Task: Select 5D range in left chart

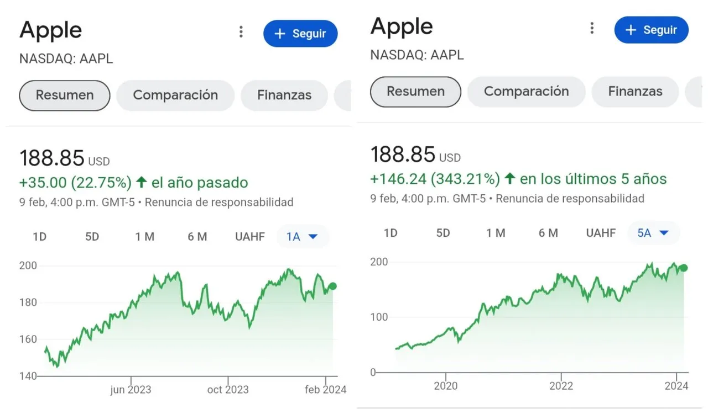Action: 92,237
